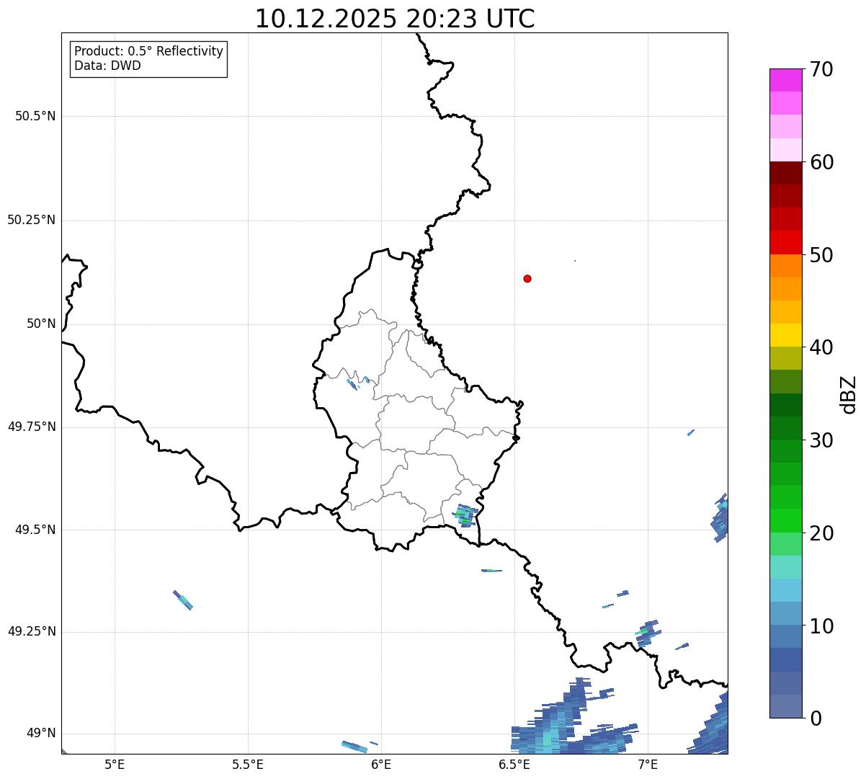Pick the darkest green colorbar segment above 30
Screen dimensions: 866x779
[785, 405]
